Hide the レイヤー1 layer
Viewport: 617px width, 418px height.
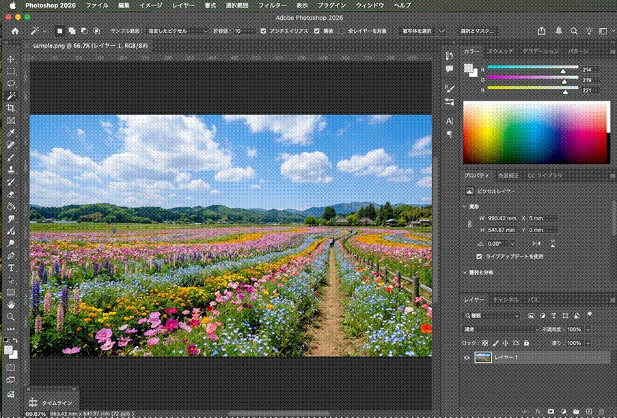[467, 356]
